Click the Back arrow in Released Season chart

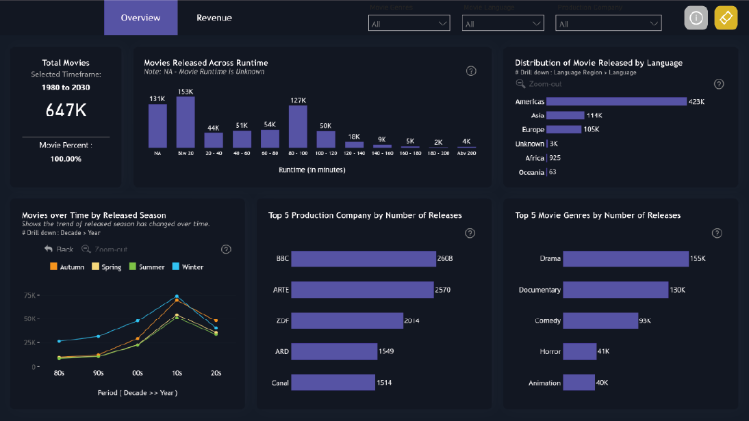59,249
